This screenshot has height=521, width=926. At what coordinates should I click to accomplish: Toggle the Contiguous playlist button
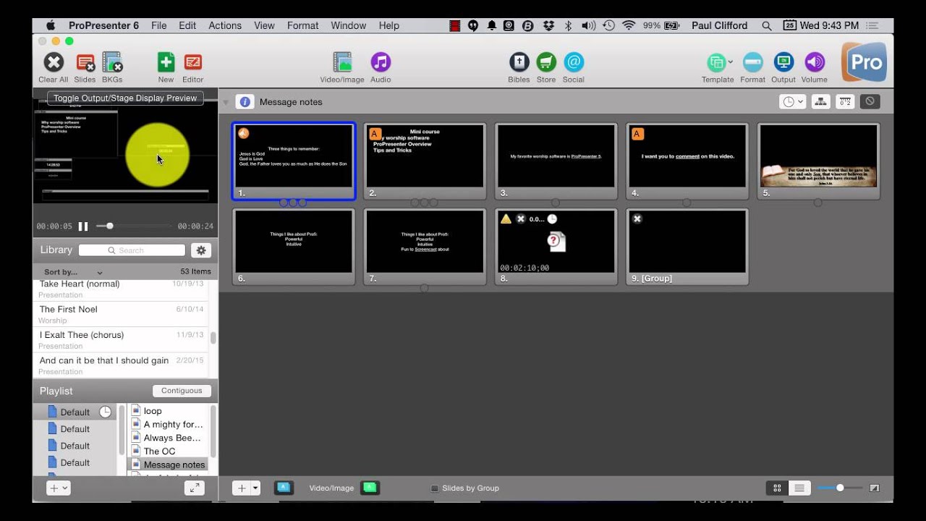point(182,391)
